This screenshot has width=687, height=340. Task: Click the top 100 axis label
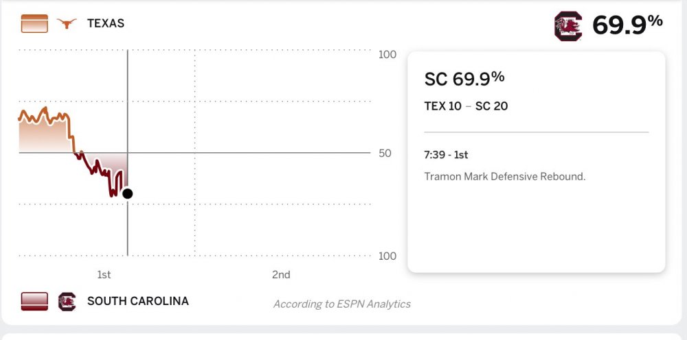coord(387,55)
